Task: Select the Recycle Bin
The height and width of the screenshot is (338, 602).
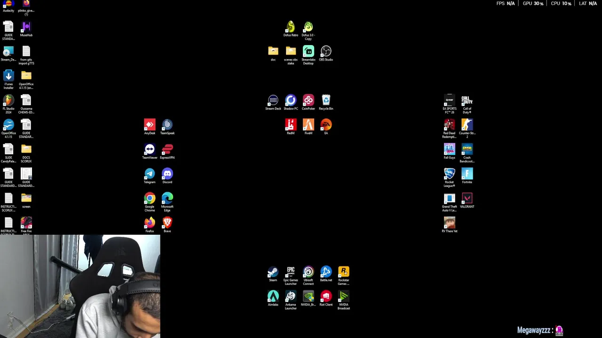Action: click(326, 103)
